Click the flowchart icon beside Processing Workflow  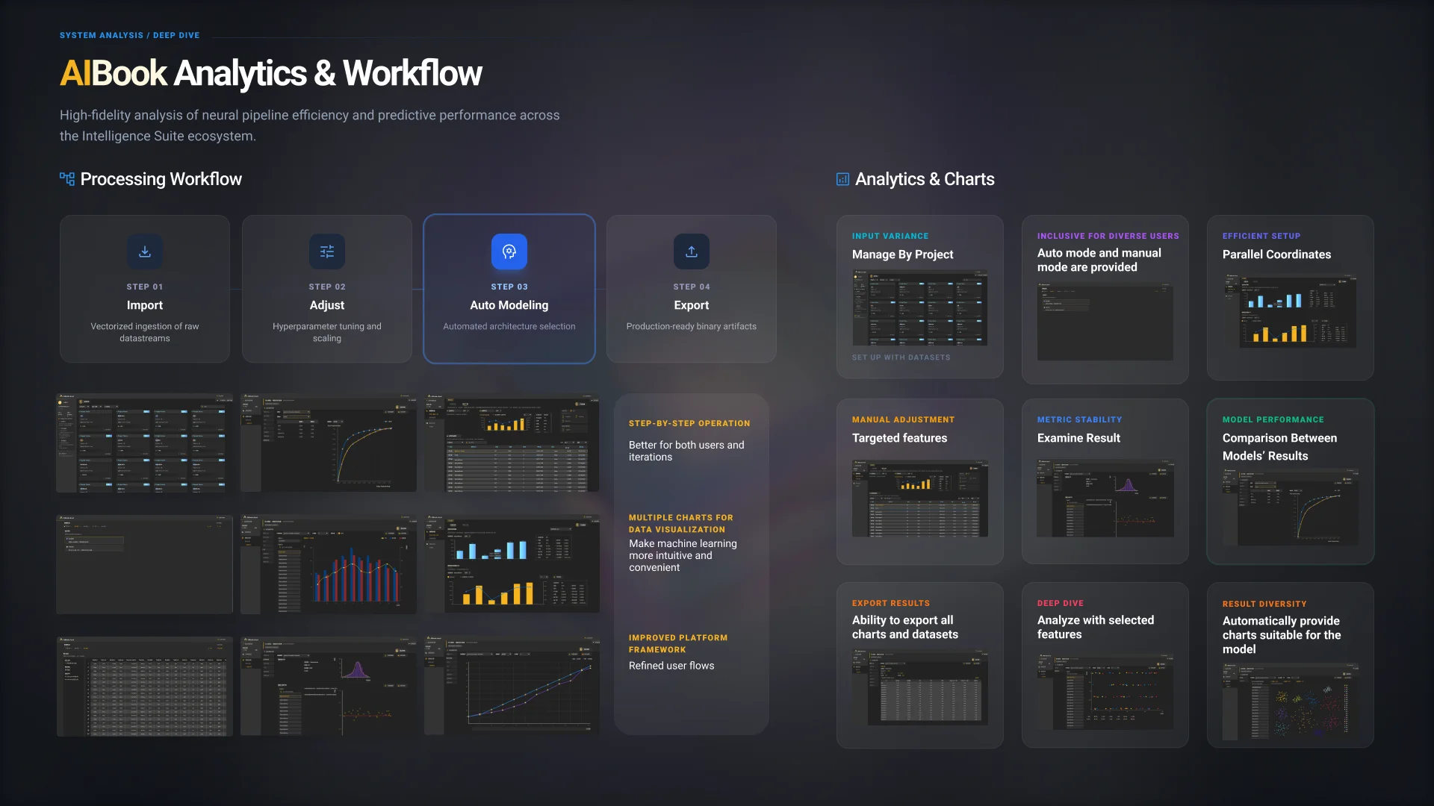[x=66, y=178]
